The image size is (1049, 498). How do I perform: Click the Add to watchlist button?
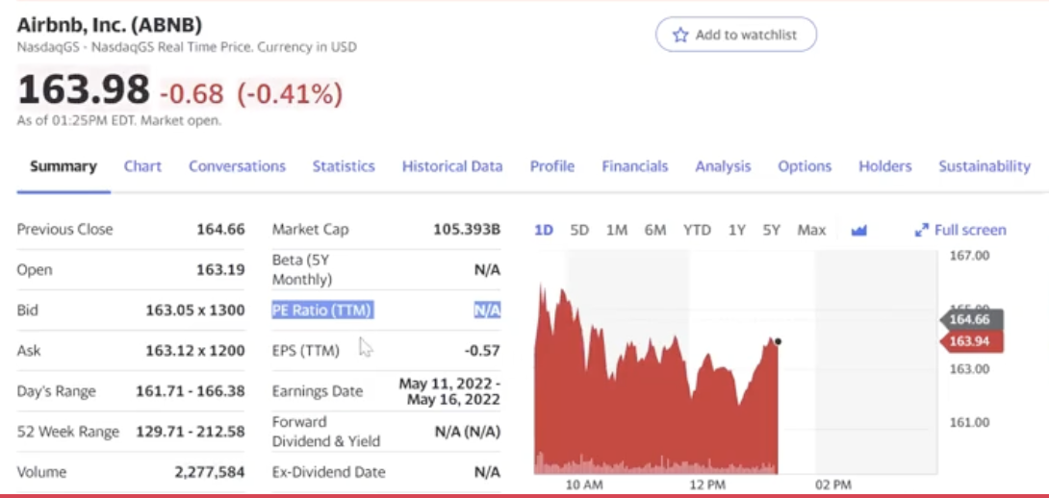736,35
